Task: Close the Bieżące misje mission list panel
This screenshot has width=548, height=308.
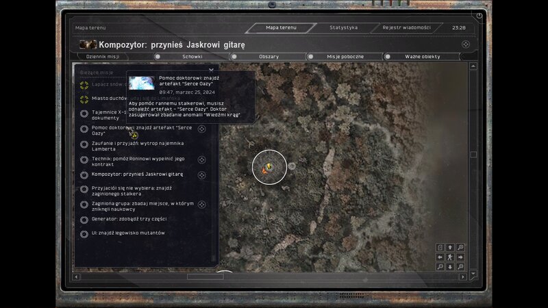Action: click(x=211, y=70)
